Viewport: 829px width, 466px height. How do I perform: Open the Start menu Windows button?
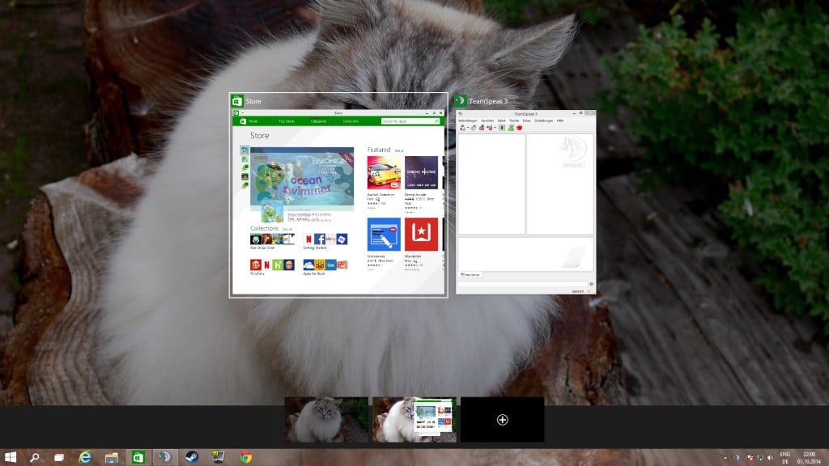click(11, 456)
